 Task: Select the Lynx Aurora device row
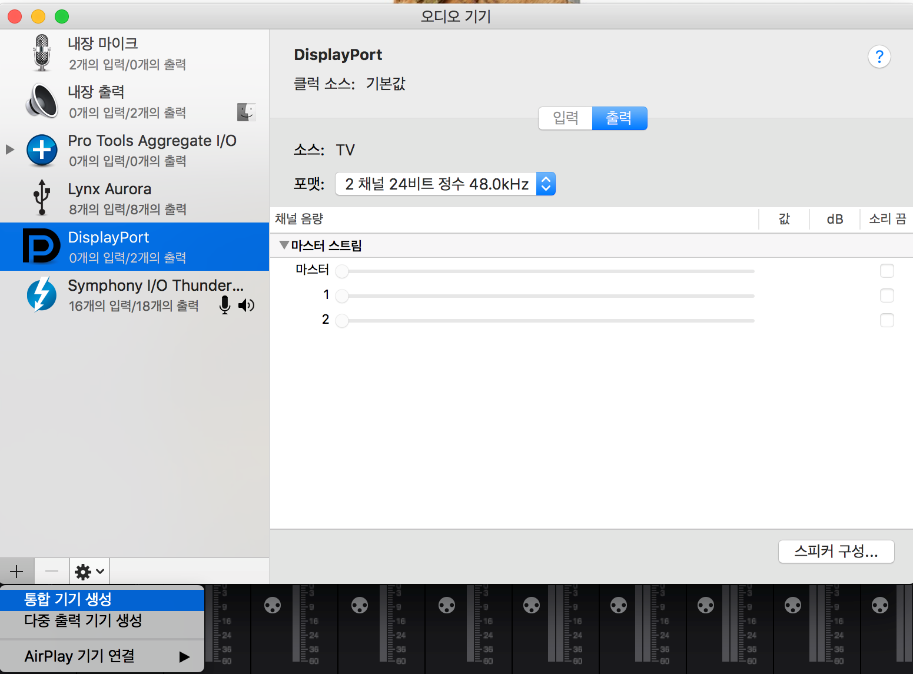point(134,198)
